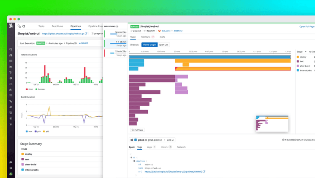Select the Pipelines tab

tap(76, 26)
